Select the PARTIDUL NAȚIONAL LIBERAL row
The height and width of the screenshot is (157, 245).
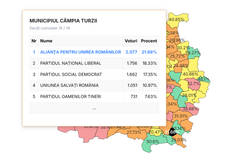pyautogui.click(x=71, y=63)
